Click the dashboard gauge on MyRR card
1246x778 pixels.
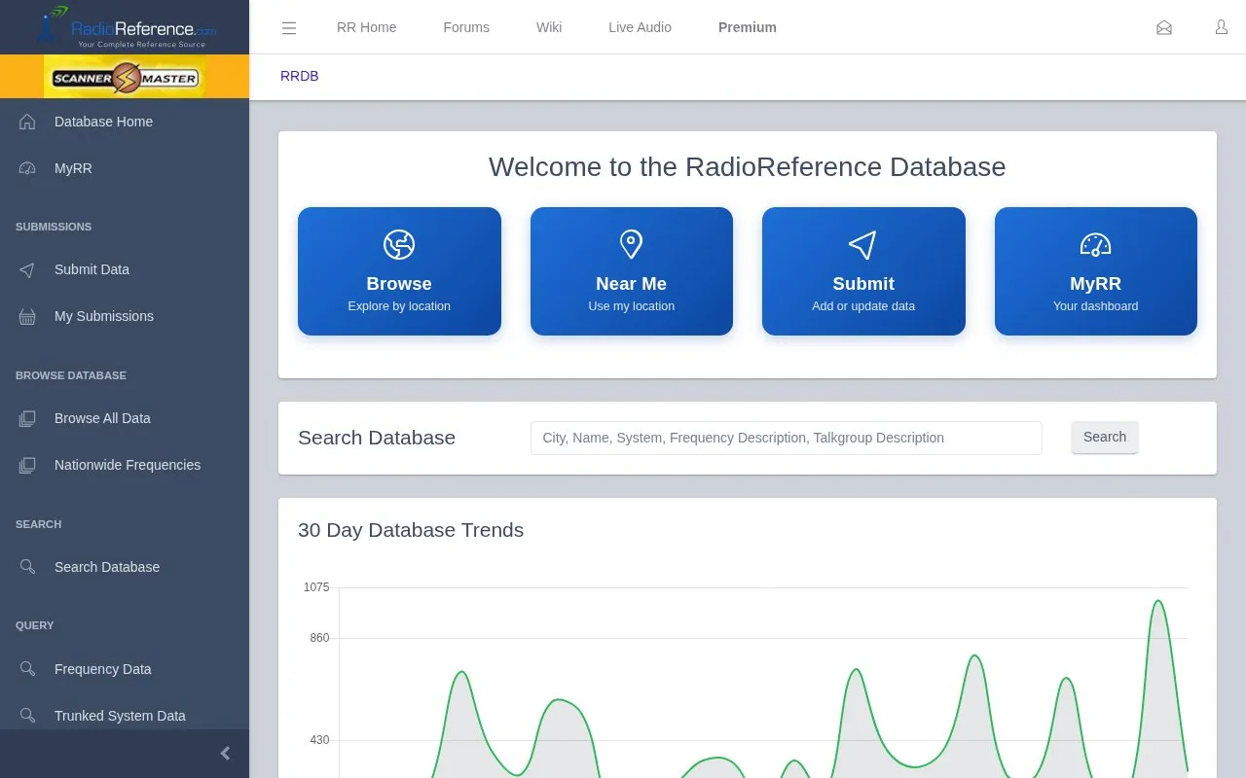[x=1095, y=244]
